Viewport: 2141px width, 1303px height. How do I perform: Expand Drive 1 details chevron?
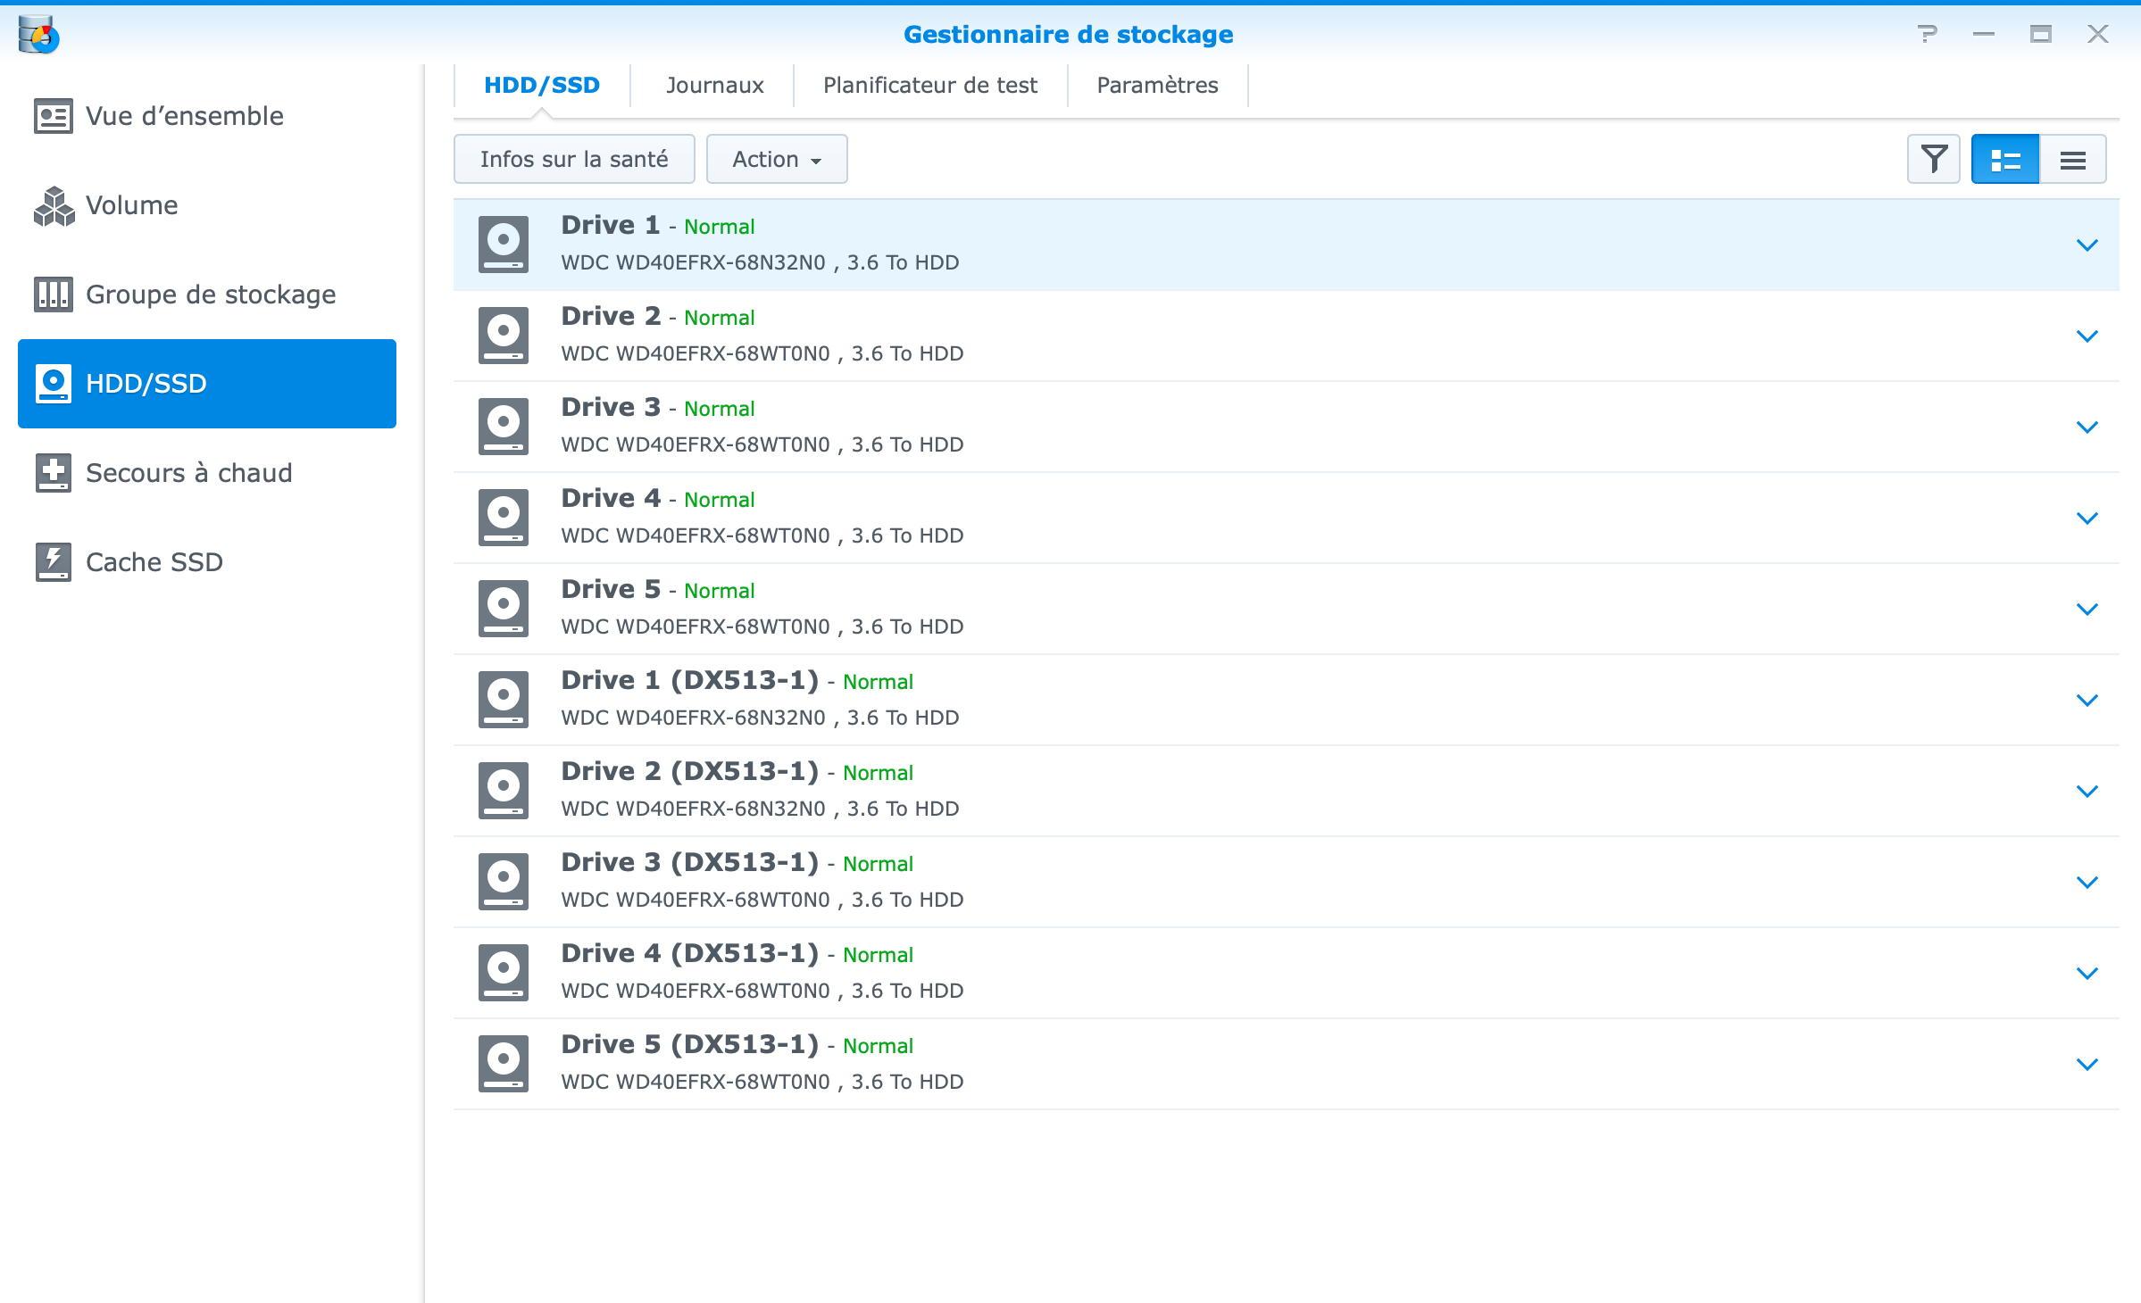[2087, 245]
